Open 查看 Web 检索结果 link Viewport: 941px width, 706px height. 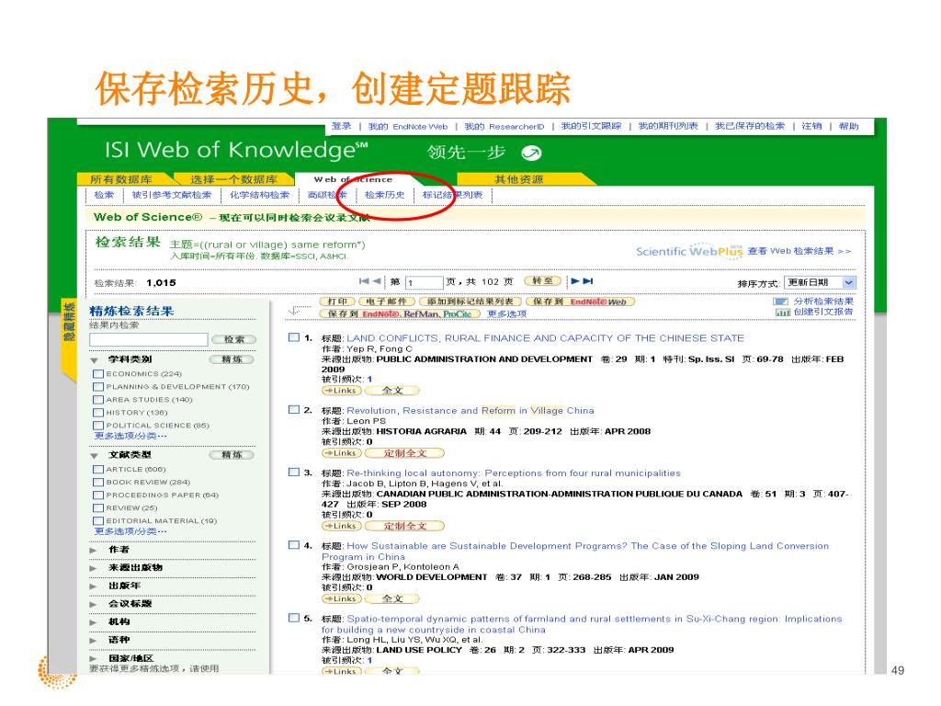[x=799, y=251]
